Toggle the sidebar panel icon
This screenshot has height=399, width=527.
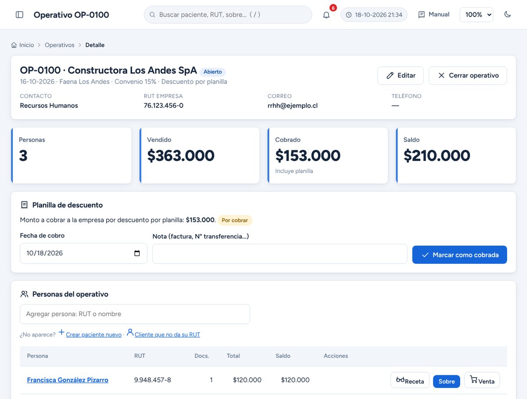click(19, 15)
